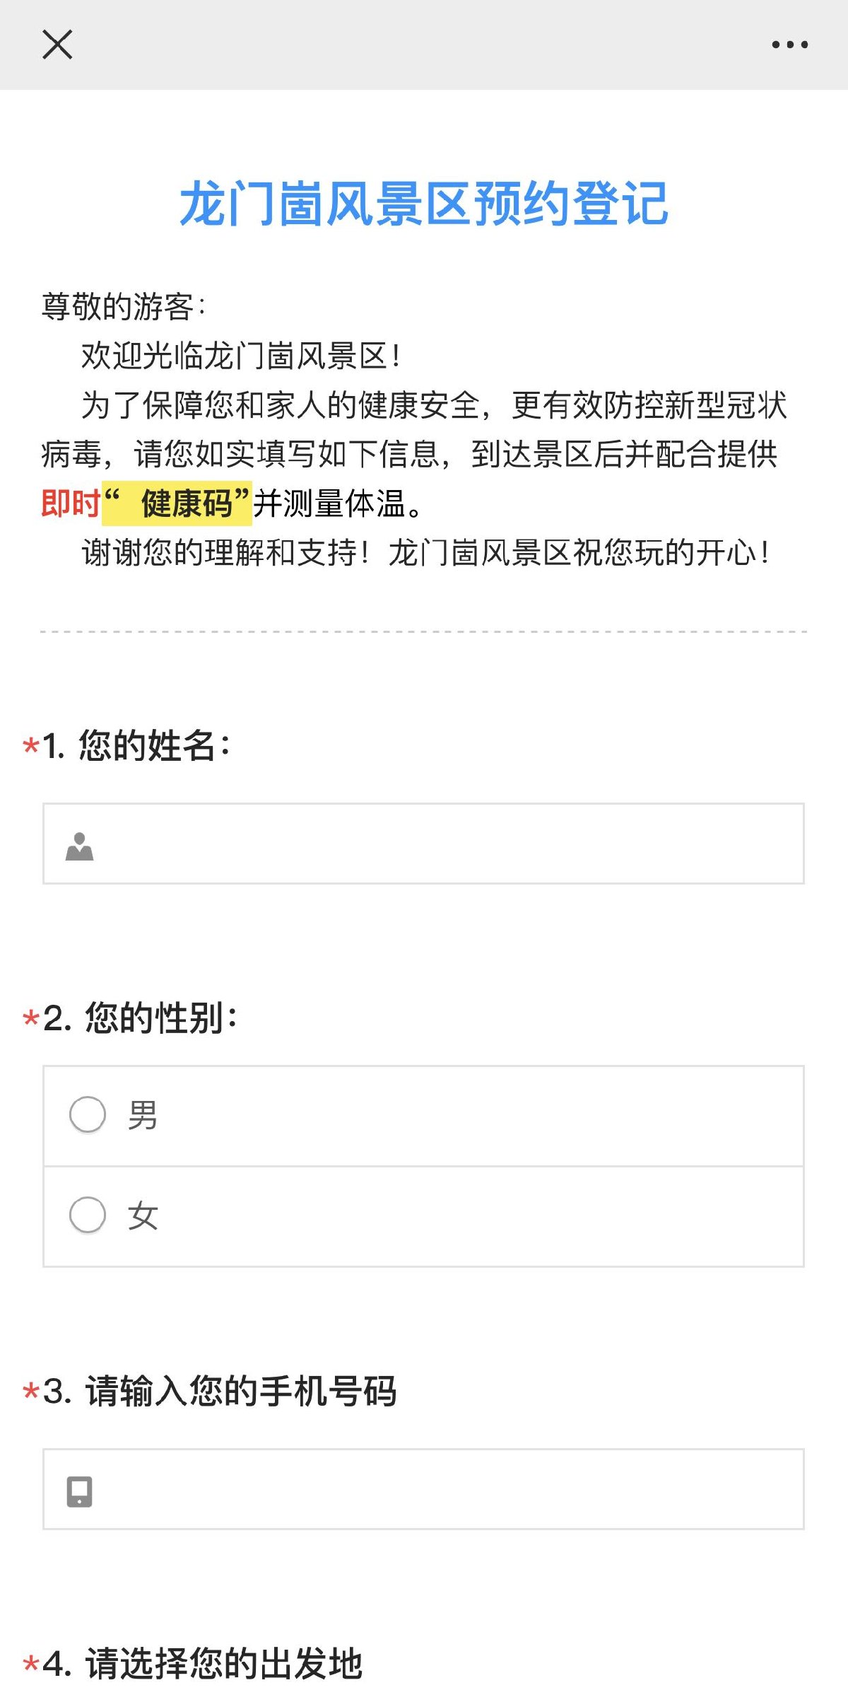This screenshot has height=1702, width=848.
Task: Click the red asterisk beside 您的姓名
Action: [30, 747]
